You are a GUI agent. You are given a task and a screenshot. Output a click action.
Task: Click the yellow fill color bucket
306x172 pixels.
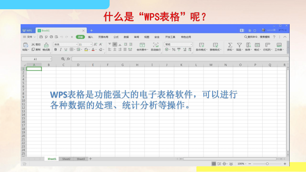click(x=86, y=49)
